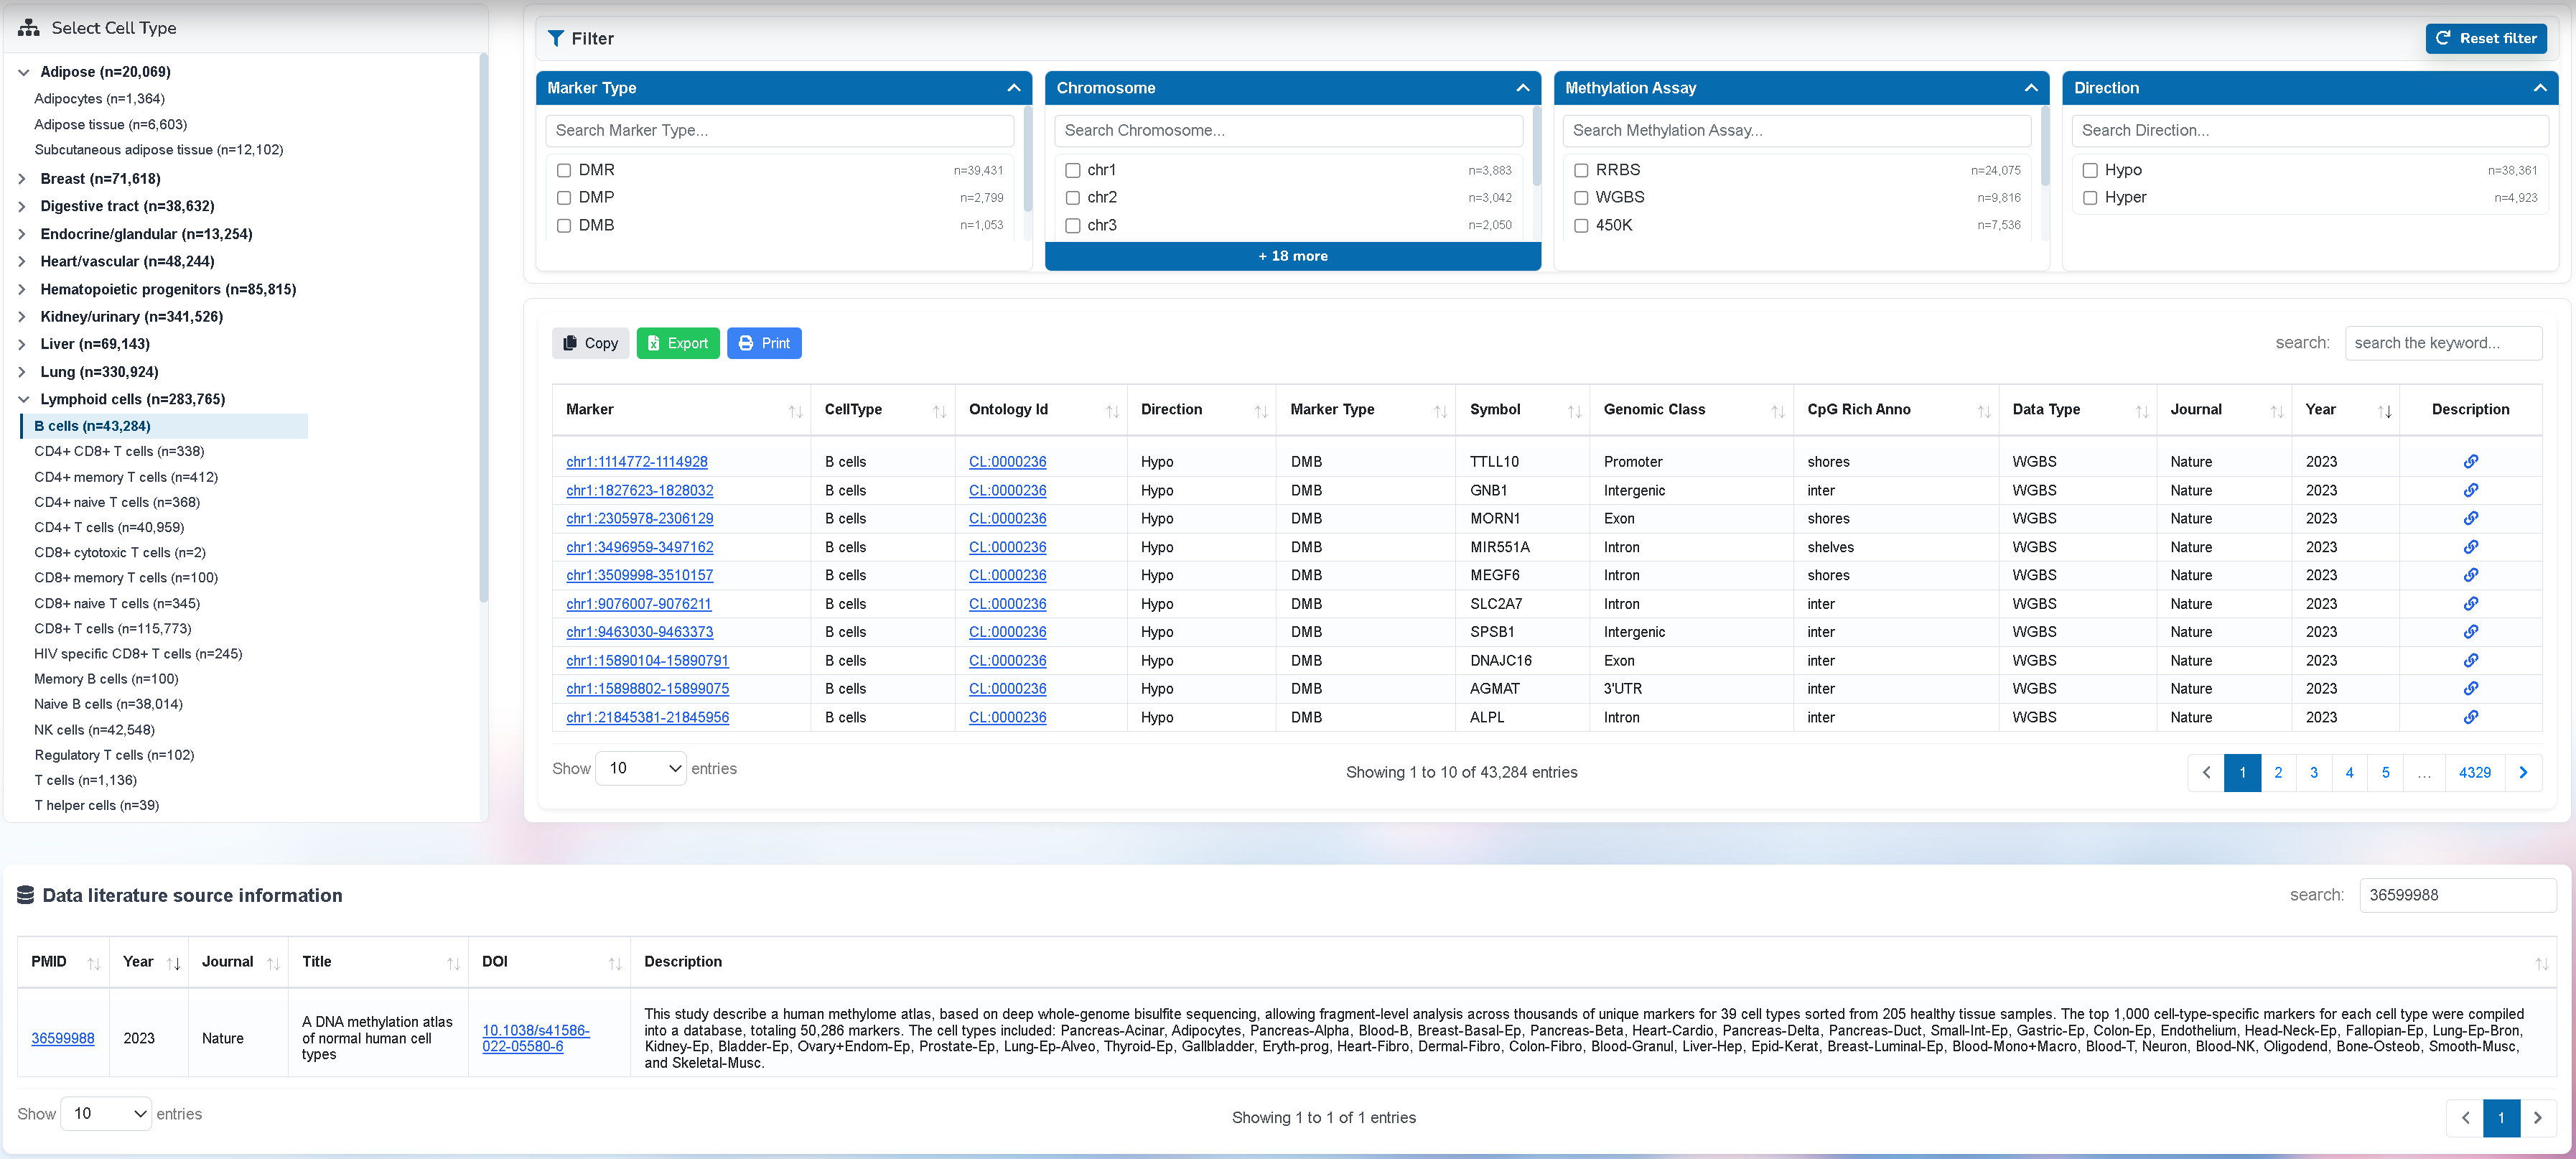Screen dimensions: 2576x1159
Task: Collapse the Methylation Assay filter panel
Action: [x=2030, y=88]
